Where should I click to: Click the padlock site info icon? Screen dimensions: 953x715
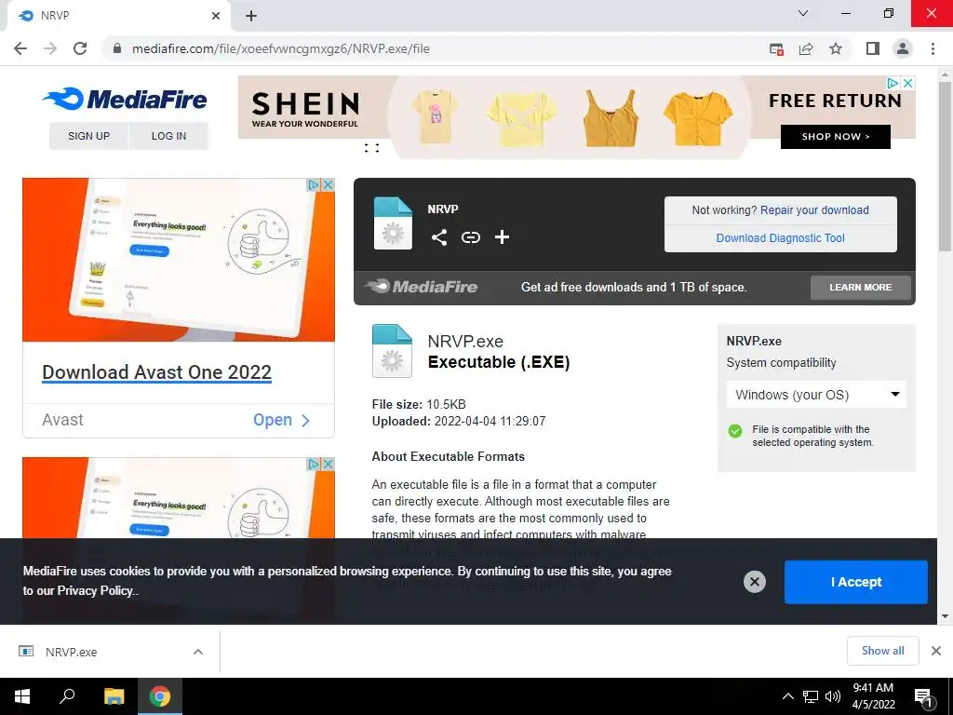pos(117,48)
